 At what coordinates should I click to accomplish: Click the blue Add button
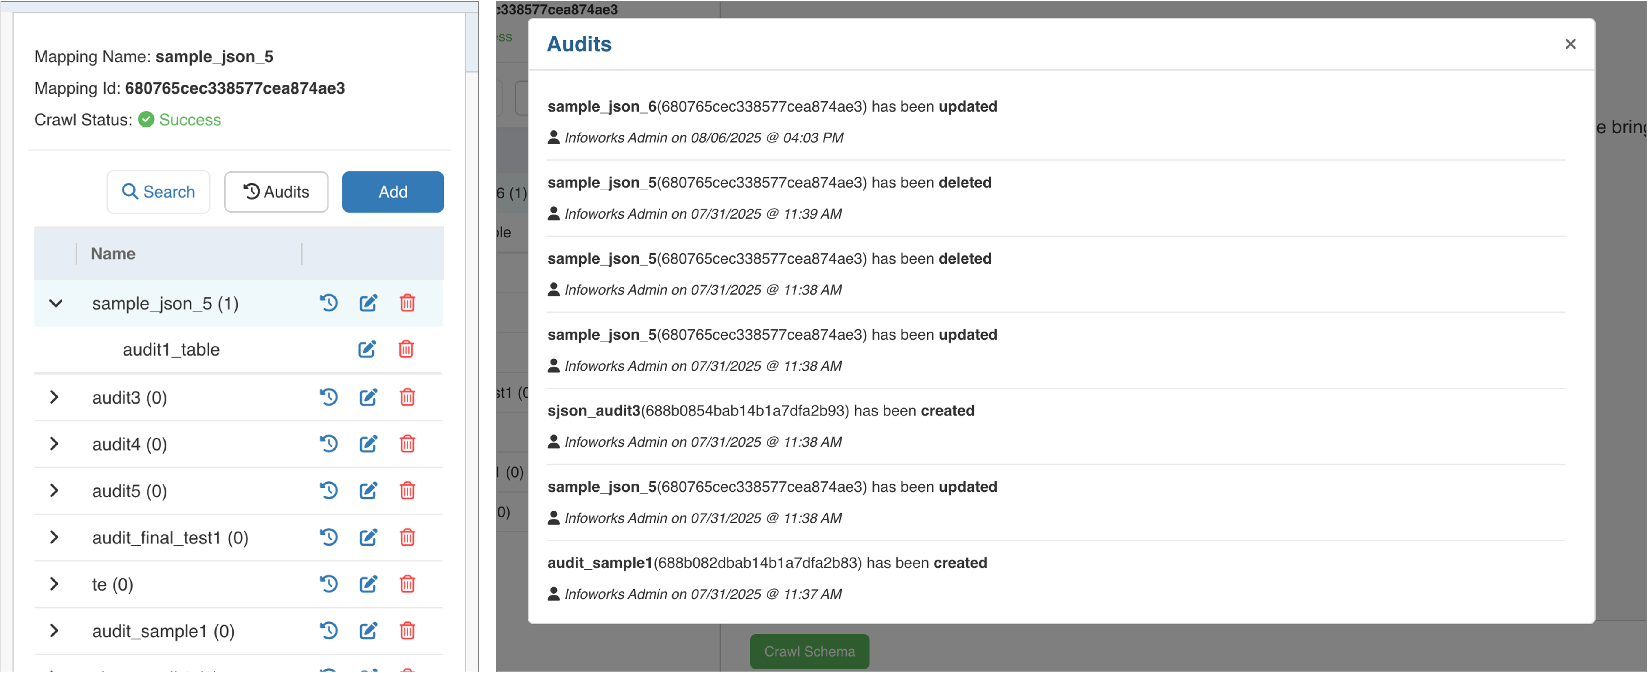(x=393, y=192)
